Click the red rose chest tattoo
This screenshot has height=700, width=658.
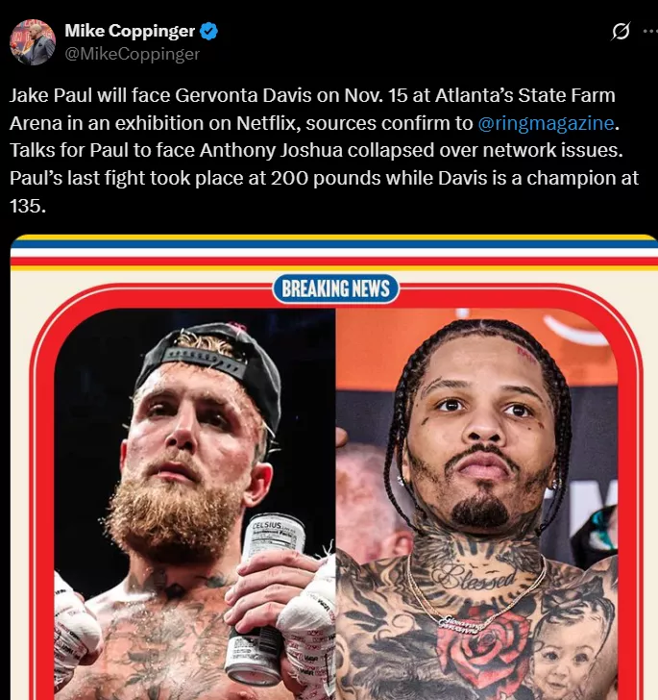pos(484,649)
